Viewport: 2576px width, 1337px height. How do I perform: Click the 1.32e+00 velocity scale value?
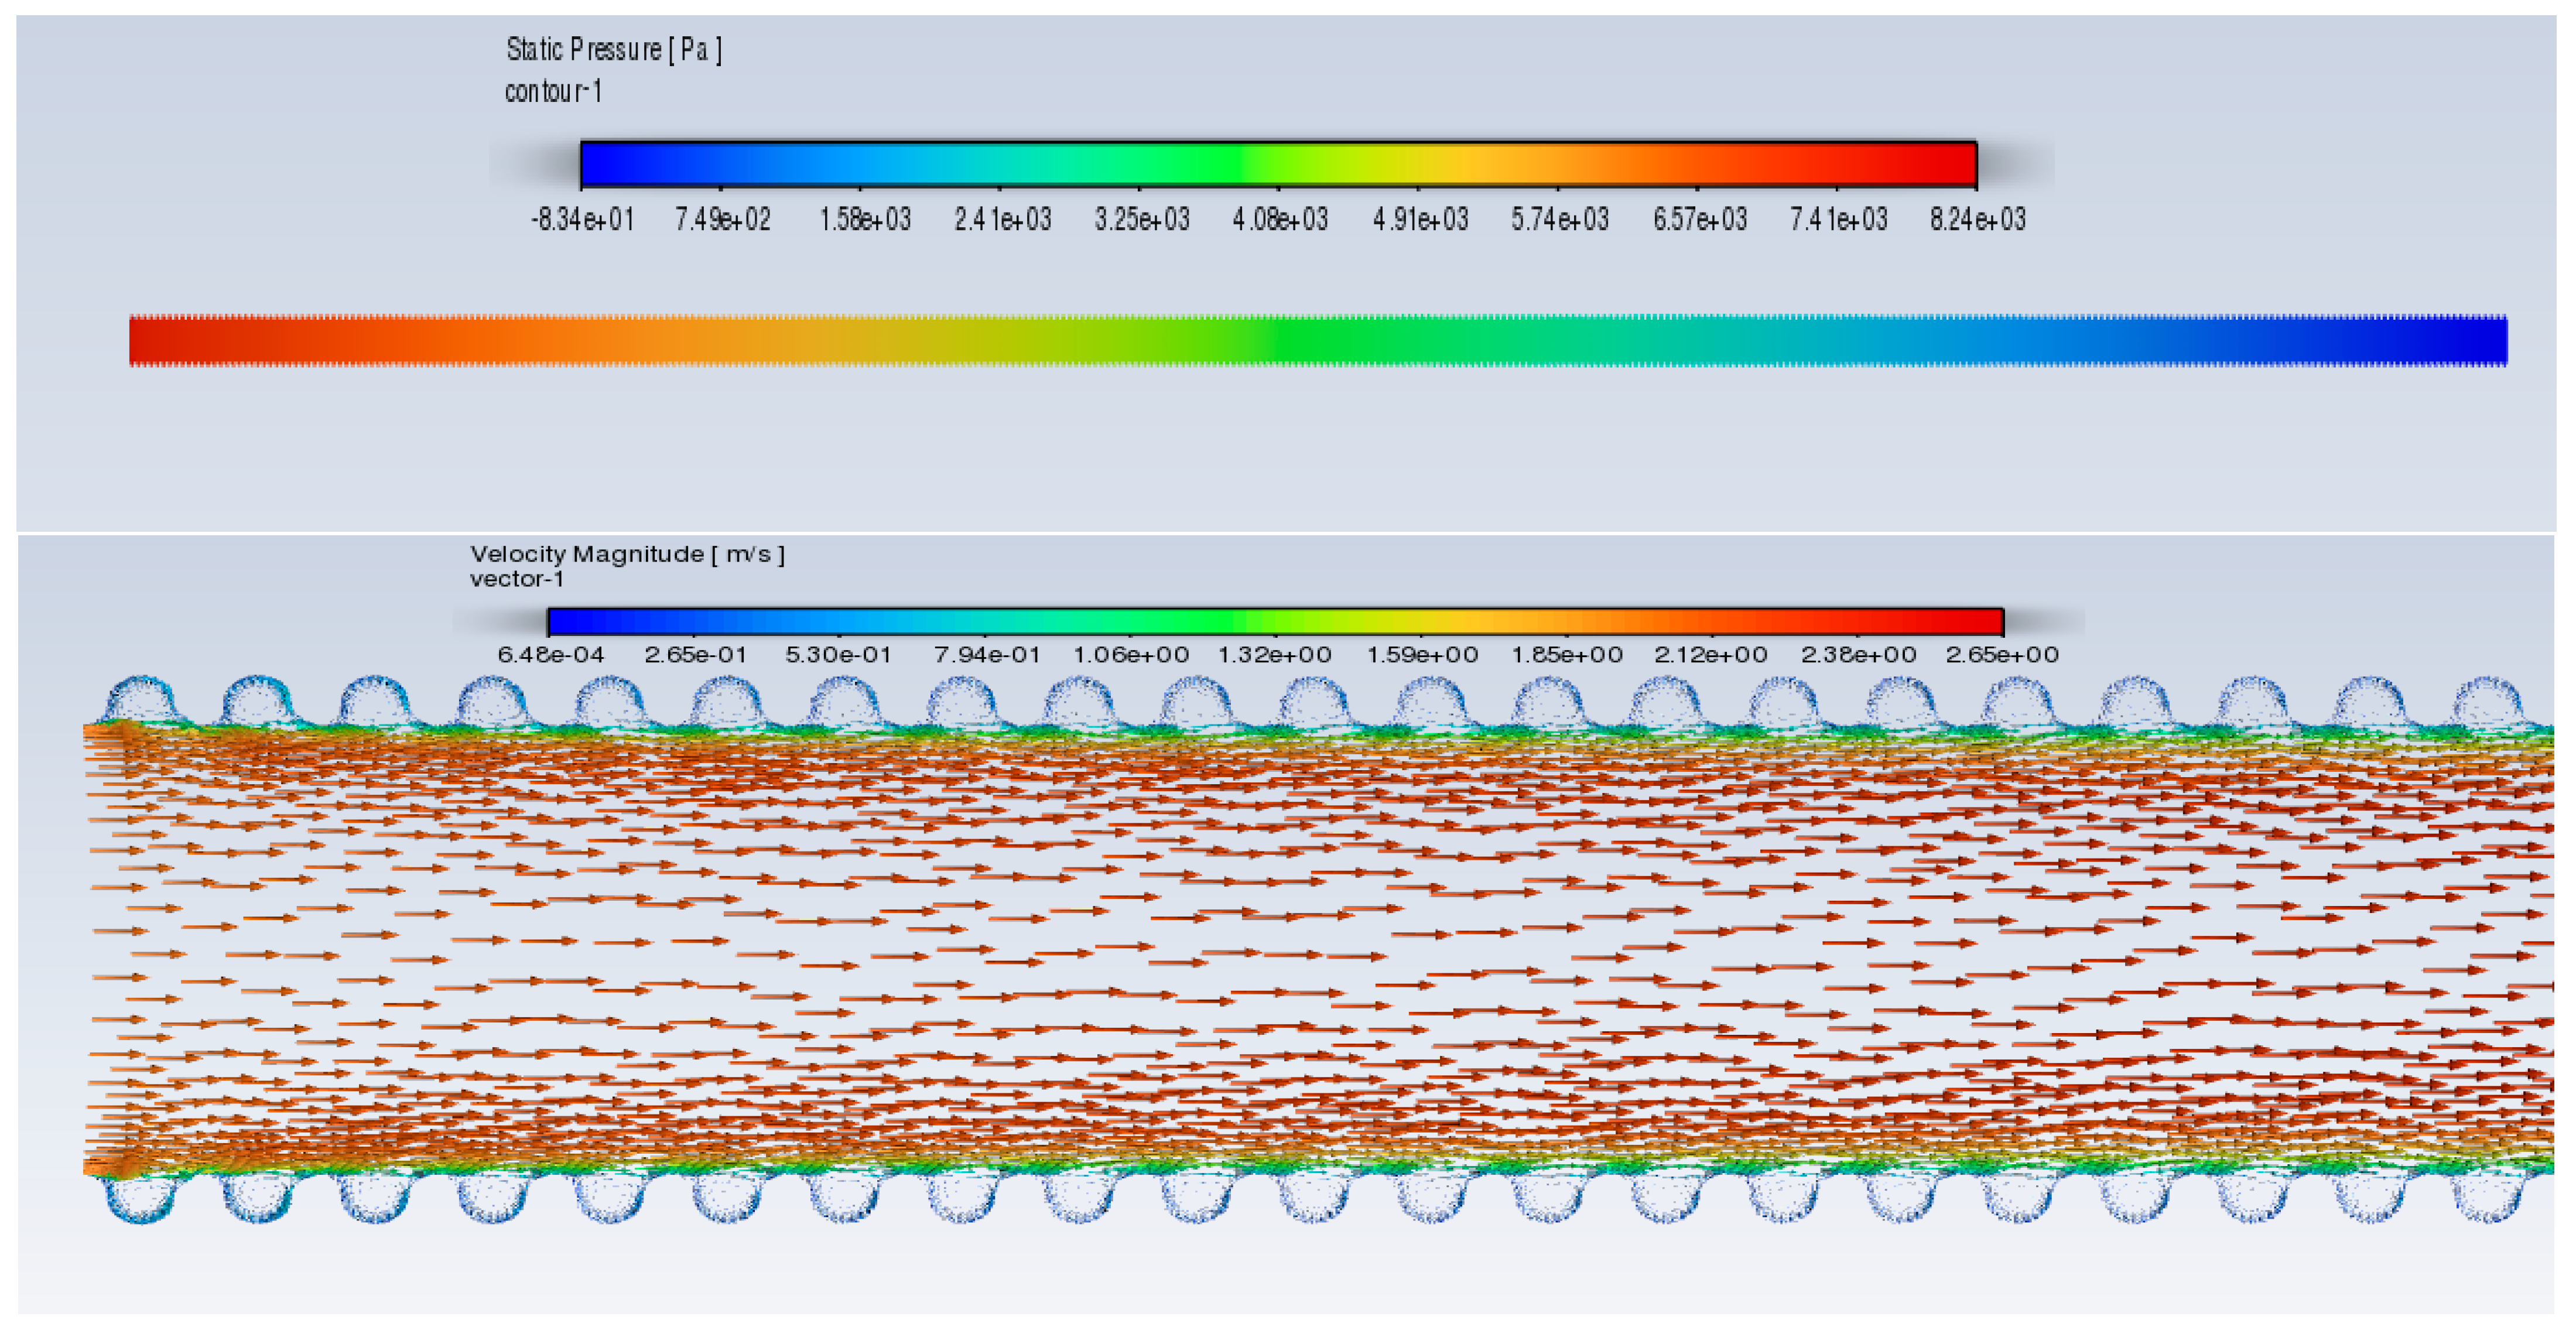pos(1274,655)
